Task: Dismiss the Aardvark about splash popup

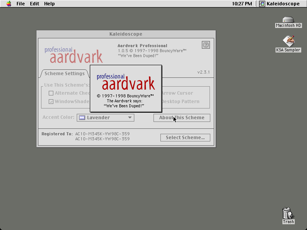Action: click(126, 89)
